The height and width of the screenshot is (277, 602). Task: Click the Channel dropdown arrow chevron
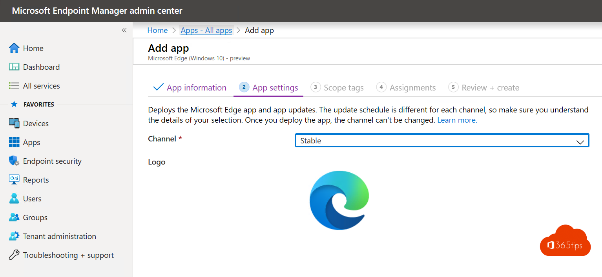[x=580, y=142]
